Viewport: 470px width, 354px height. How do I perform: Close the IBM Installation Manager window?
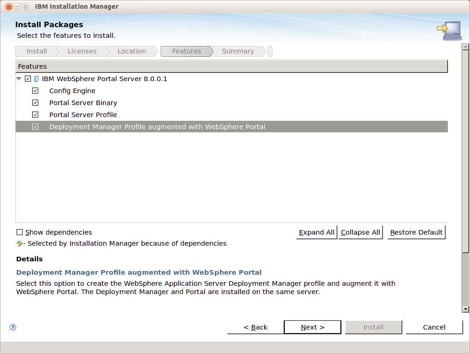click(9, 6)
